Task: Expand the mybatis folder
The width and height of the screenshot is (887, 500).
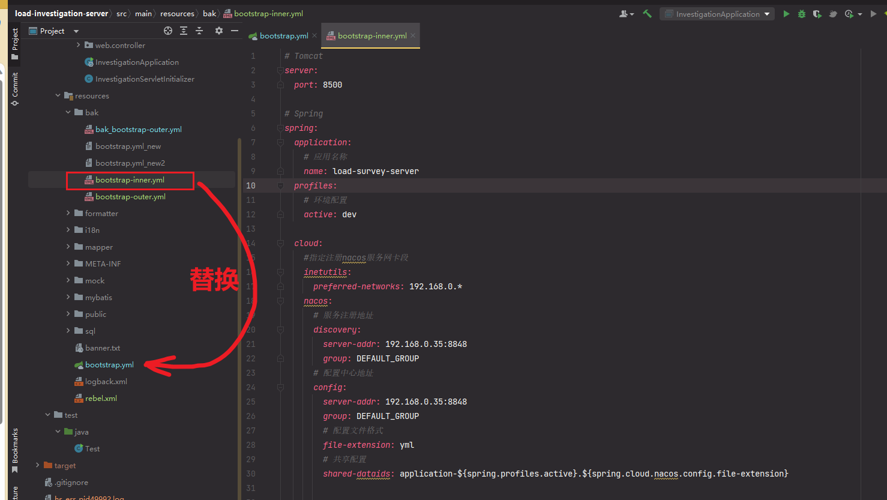Action: click(x=68, y=297)
